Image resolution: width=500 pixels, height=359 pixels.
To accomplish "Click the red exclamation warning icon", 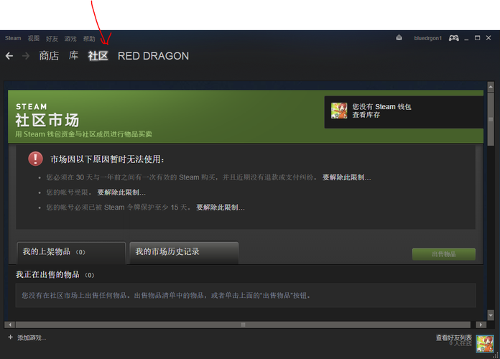I will (35, 159).
